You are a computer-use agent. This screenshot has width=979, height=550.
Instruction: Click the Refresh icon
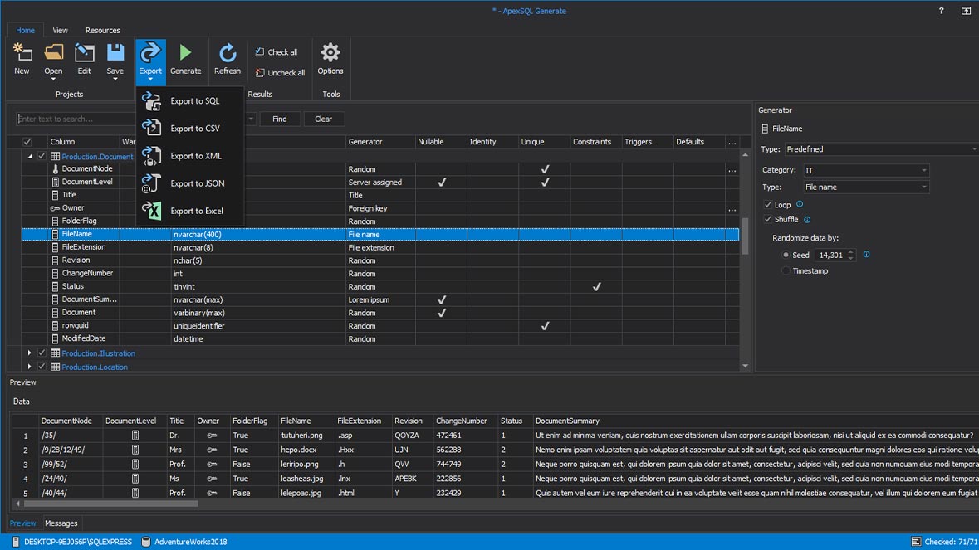tap(228, 52)
